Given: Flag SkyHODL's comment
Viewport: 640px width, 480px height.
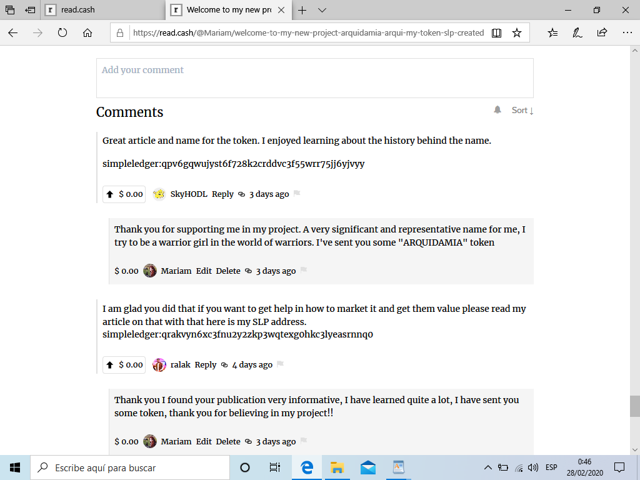Looking at the screenshot, I should (297, 194).
